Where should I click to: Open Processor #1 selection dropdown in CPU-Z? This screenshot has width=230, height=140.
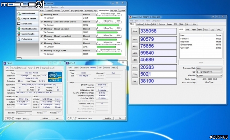tap(24, 113)
